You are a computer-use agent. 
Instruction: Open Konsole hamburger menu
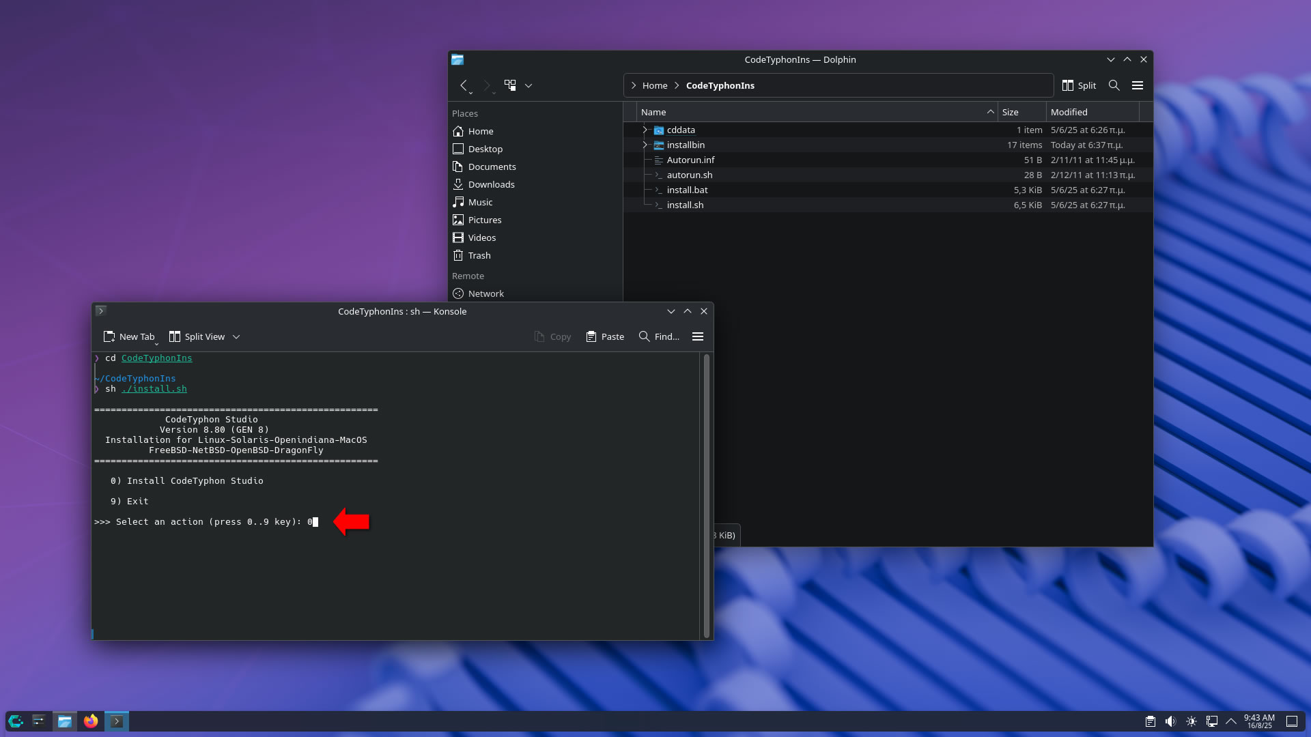(698, 336)
